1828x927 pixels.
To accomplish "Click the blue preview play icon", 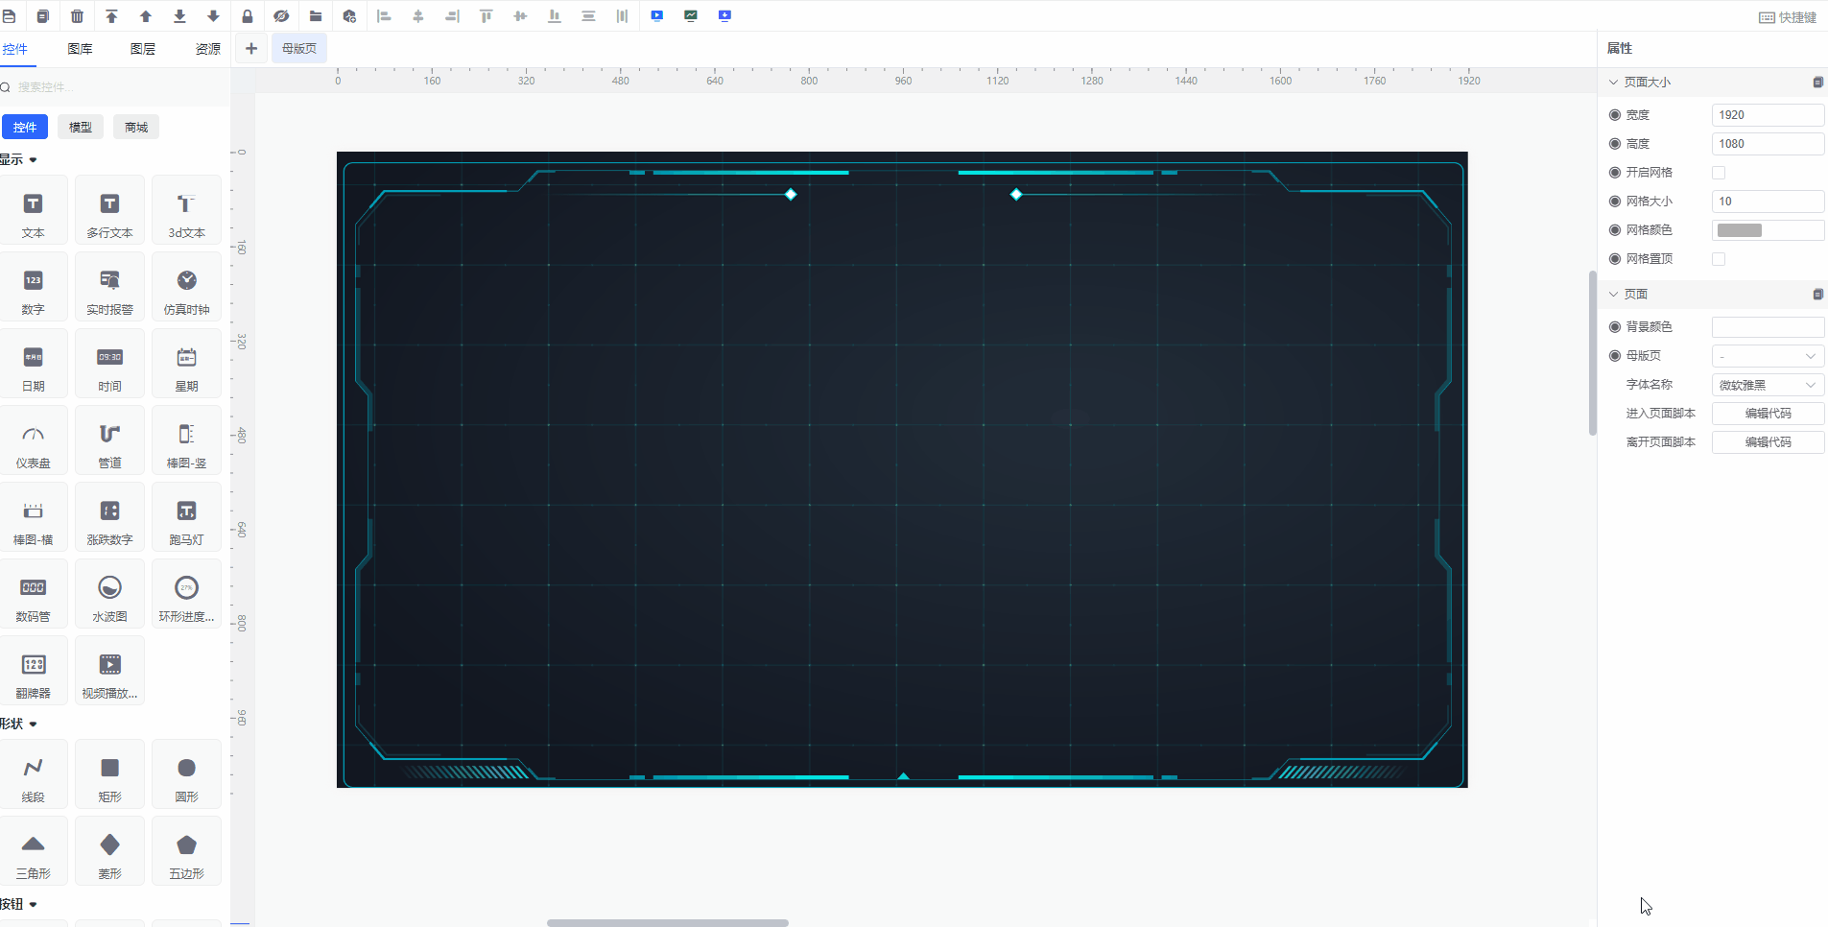I will tap(657, 16).
